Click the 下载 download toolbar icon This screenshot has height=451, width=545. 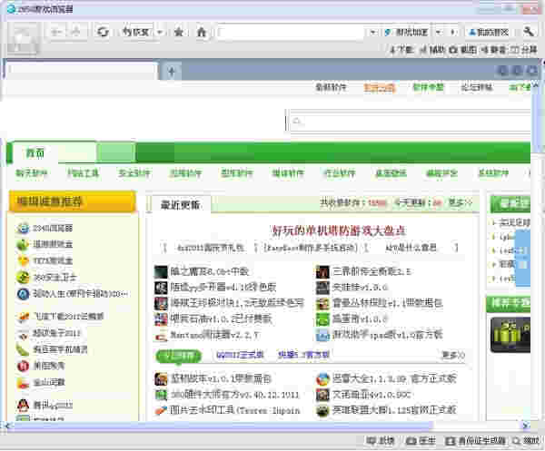tap(401, 50)
